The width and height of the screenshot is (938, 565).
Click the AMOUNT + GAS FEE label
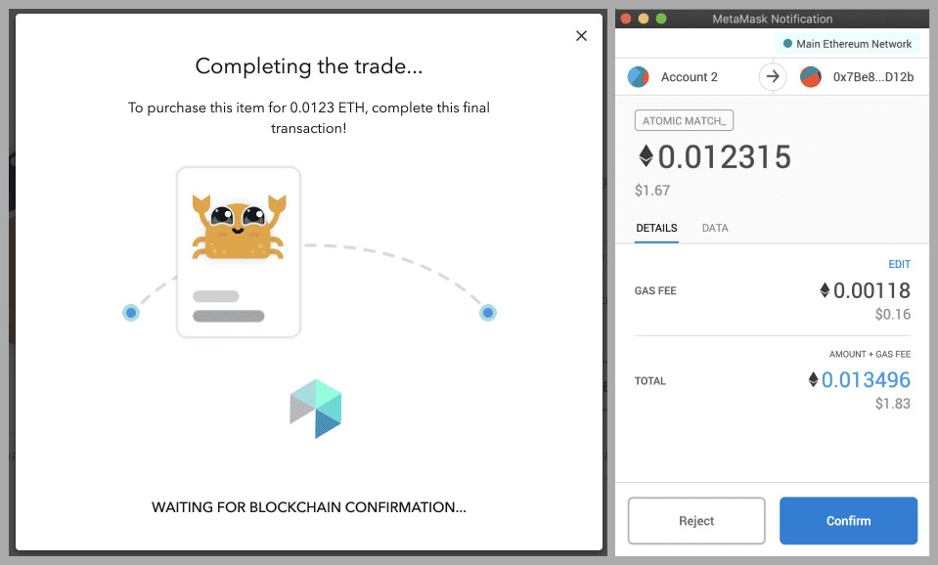870,355
